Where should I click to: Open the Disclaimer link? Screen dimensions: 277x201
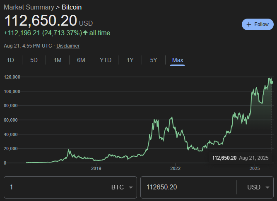click(68, 46)
